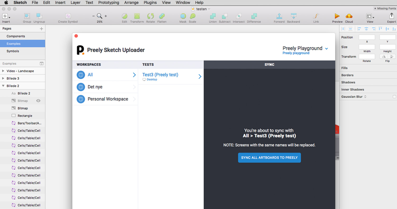The image size is (397, 209).
Task: Zoom in with the plus button
Action: (106, 16)
